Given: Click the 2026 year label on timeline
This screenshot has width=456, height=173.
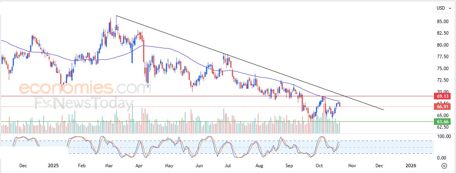Looking at the screenshot, I should (410, 166).
